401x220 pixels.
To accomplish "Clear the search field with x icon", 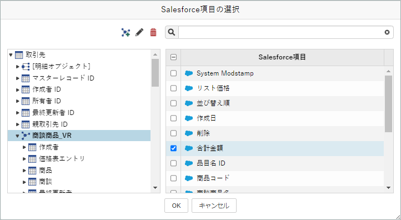I will point(387,32).
